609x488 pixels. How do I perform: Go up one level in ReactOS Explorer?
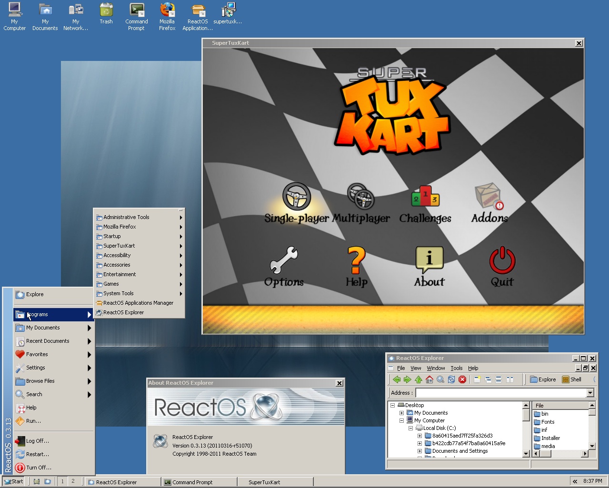[418, 379]
